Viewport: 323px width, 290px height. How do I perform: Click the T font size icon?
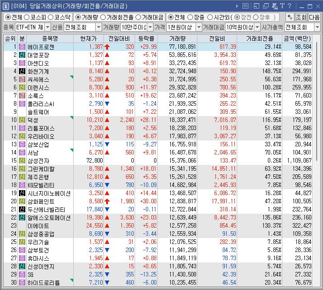click(x=282, y=6)
